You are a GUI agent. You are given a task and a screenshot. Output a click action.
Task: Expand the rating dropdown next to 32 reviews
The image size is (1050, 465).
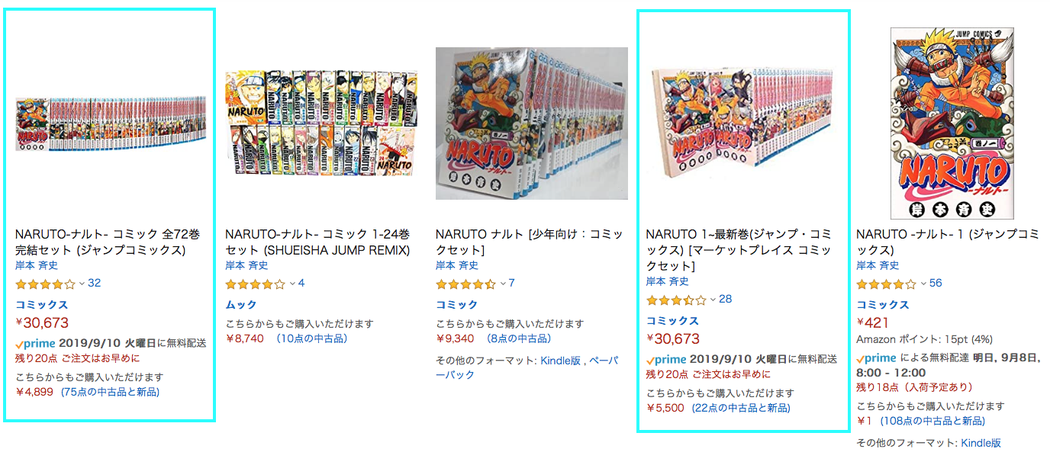point(81,284)
